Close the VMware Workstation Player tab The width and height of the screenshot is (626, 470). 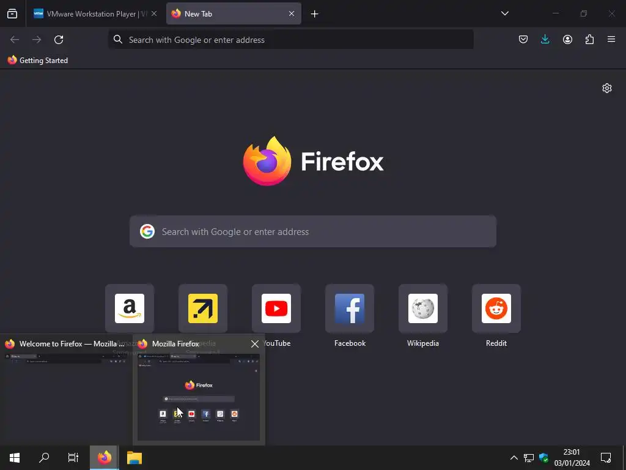pos(154,13)
